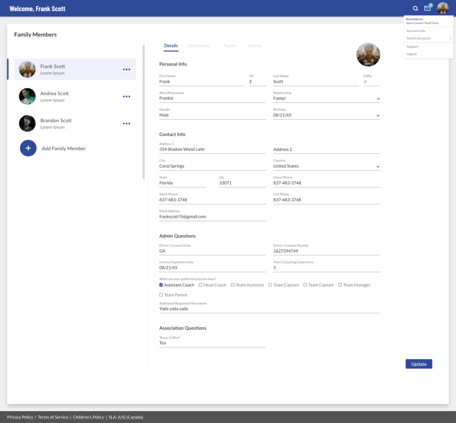
Task: Click the family members list scrollbar
Action: (143, 111)
